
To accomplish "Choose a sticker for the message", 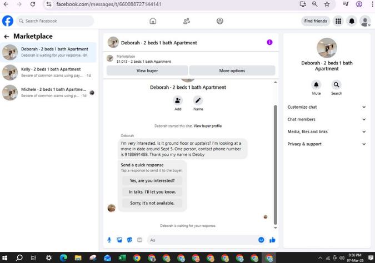I will [x=129, y=240].
